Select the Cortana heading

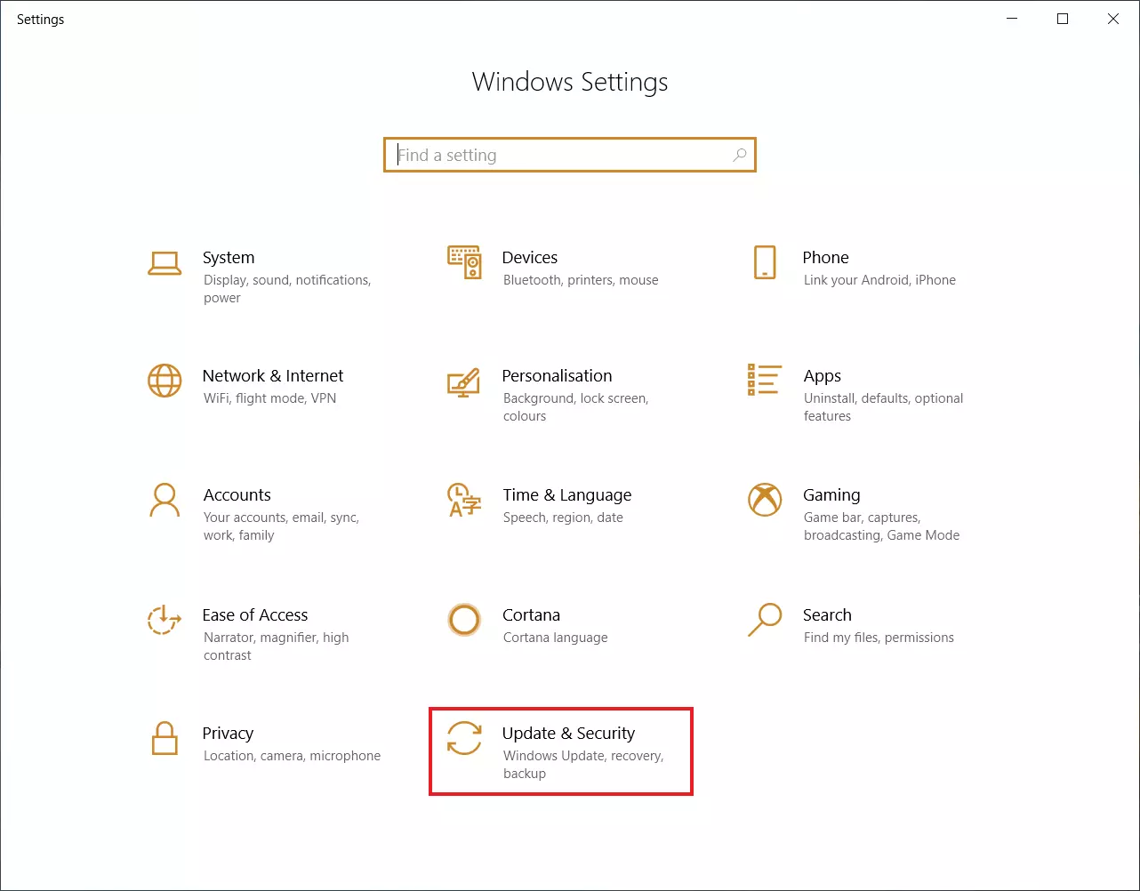point(531,614)
